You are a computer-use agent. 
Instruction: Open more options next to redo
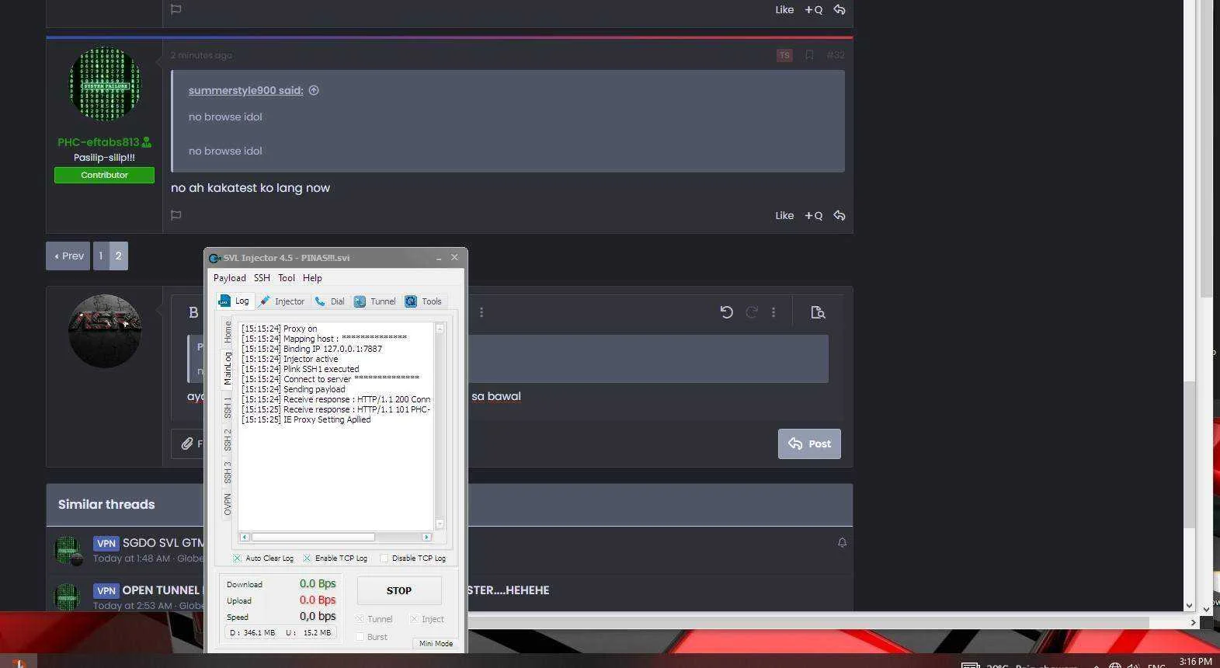pyautogui.click(x=773, y=312)
